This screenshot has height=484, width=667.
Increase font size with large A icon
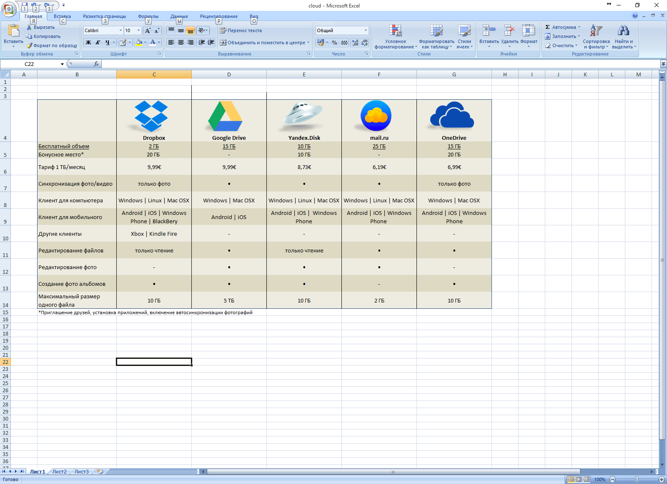coord(148,30)
